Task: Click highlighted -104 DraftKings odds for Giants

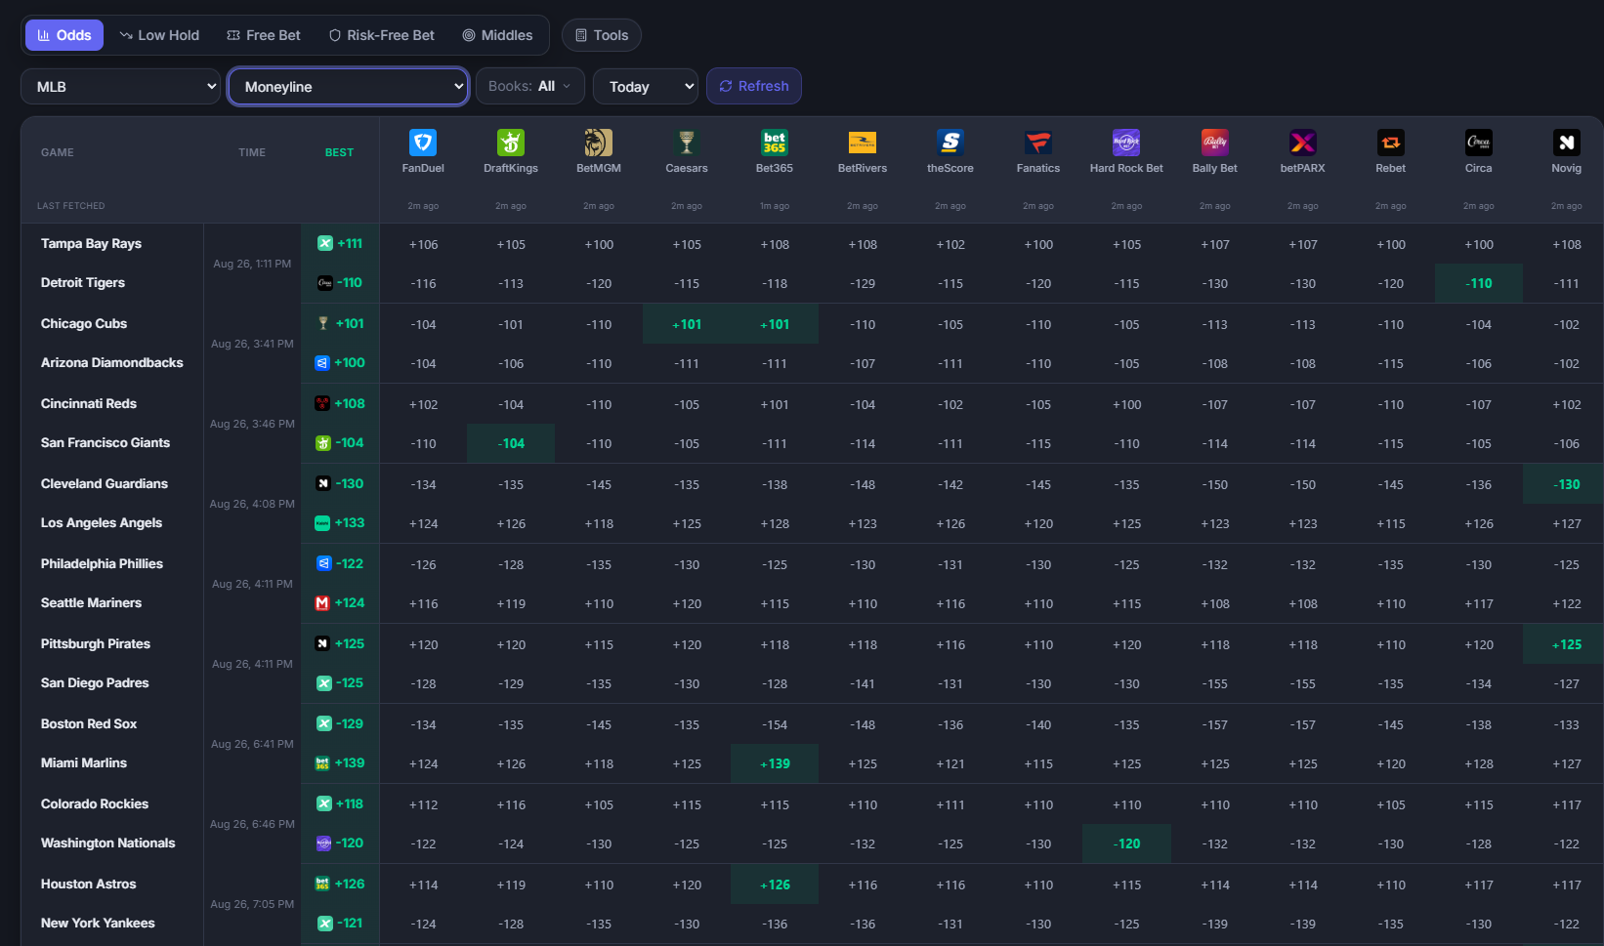Action: [511, 443]
